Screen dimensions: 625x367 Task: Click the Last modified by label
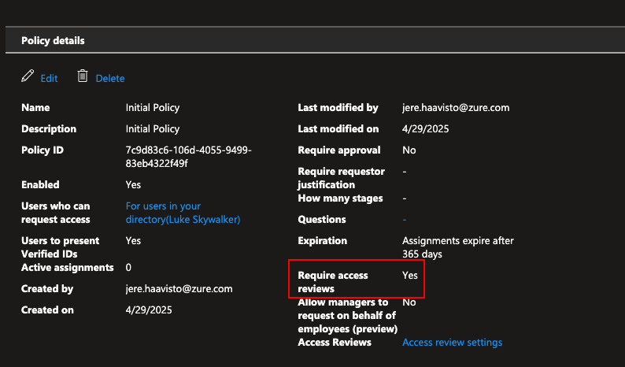click(x=338, y=108)
